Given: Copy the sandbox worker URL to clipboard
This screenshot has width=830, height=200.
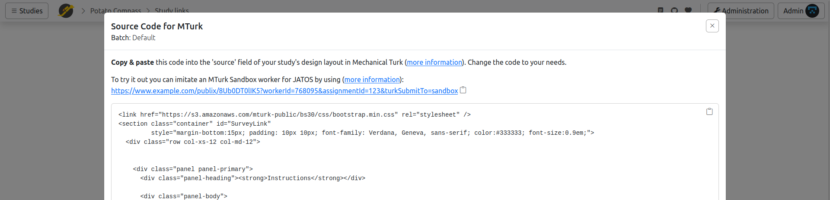Looking at the screenshot, I should coord(463,90).
